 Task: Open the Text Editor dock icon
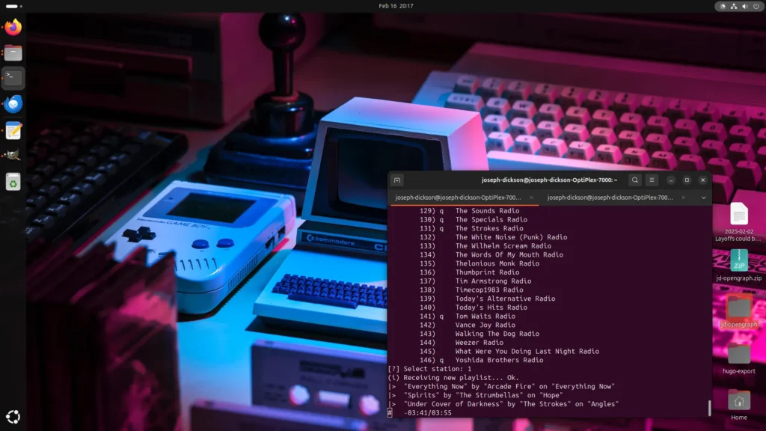[13, 130]
